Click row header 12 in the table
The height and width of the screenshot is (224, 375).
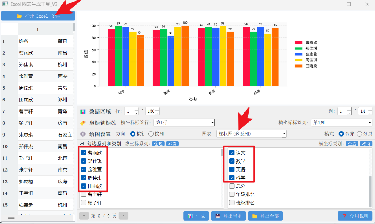click(9, 170)
